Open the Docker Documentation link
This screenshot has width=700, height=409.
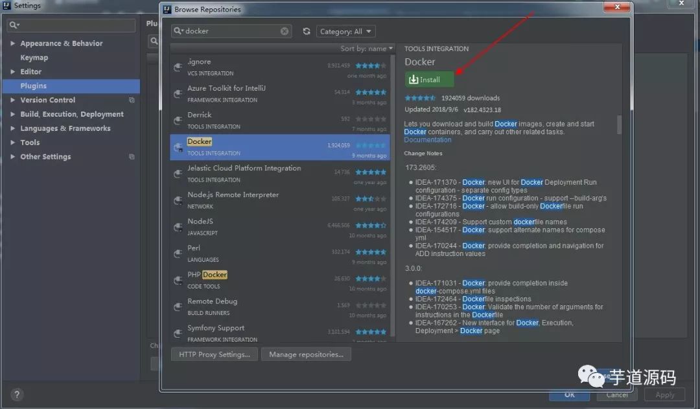(427, 140)
